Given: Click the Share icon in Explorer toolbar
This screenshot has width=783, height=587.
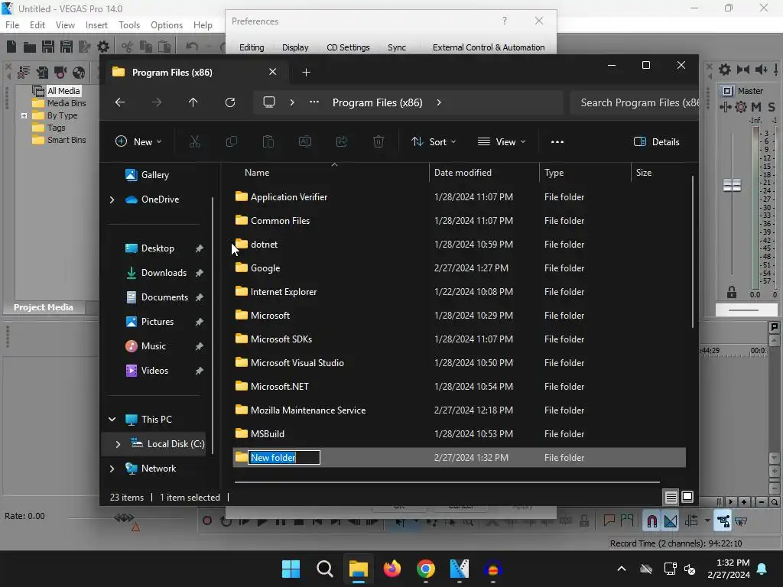Looking at the screenshot, I should coord(342,141).
